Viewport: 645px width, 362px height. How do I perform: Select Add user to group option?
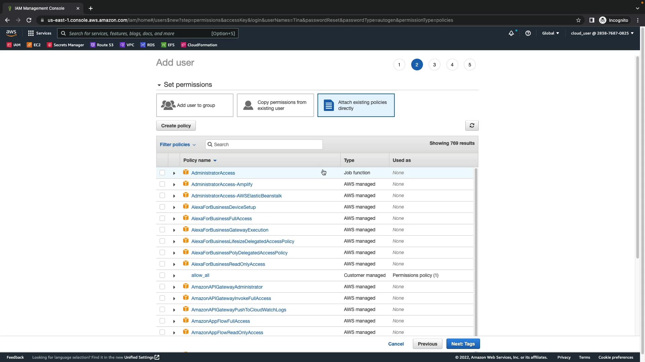(x=195, y=105)
